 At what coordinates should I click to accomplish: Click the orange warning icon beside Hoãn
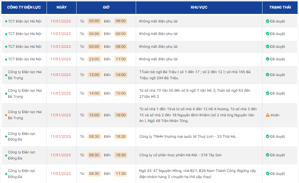coord(267,115)
